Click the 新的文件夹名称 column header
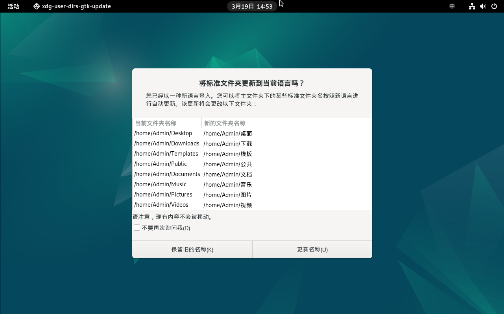 286,123
